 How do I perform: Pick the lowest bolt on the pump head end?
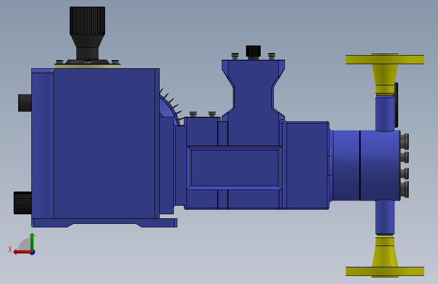[x=405, y=189]
